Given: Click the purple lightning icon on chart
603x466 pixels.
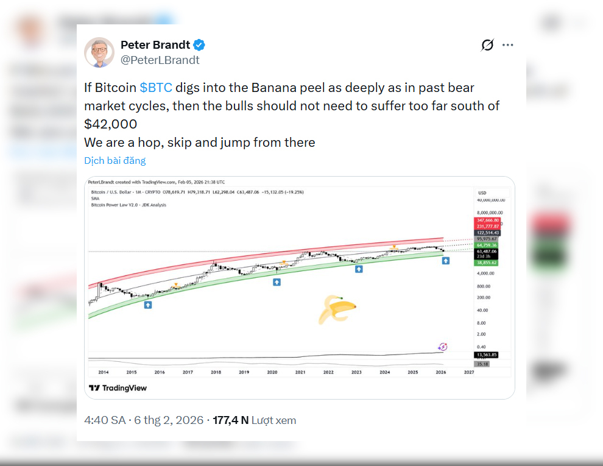Looking at the screenshot, I should [x=443, y=347].
